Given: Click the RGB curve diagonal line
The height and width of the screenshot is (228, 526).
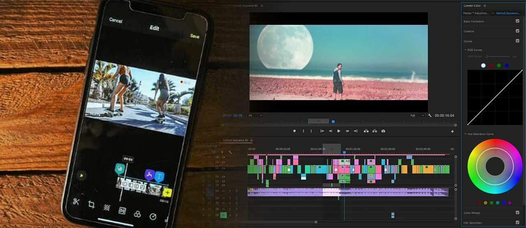Looking at the screenshot, I should (x=495, y=97).
